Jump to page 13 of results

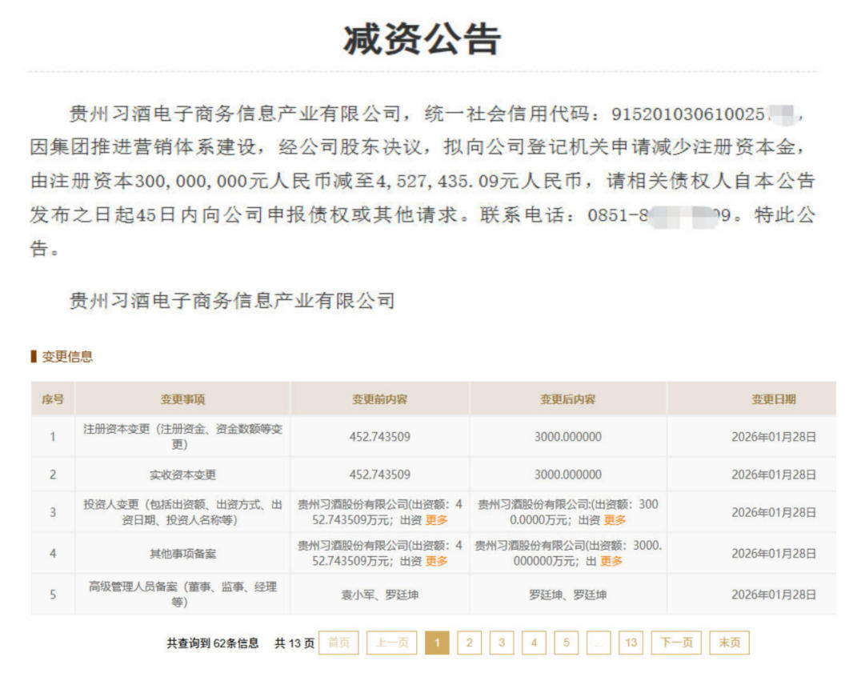[x=631, y=643]
